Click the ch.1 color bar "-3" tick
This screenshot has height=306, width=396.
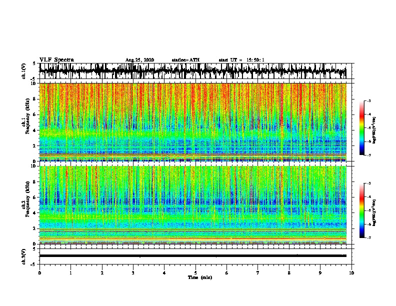coord(368,100)
